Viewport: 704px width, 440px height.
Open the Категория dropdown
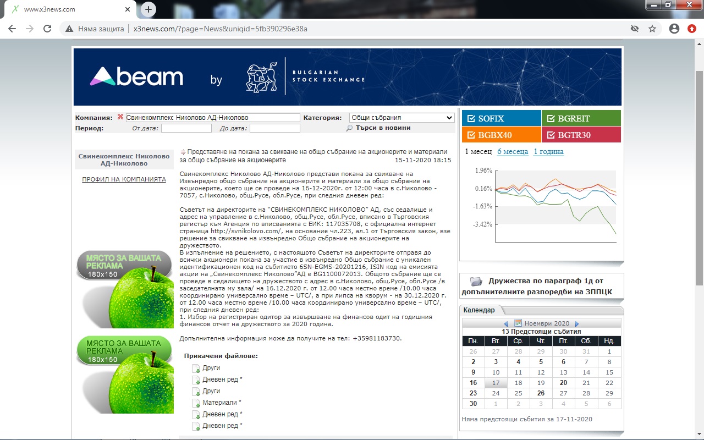[402, 118]
